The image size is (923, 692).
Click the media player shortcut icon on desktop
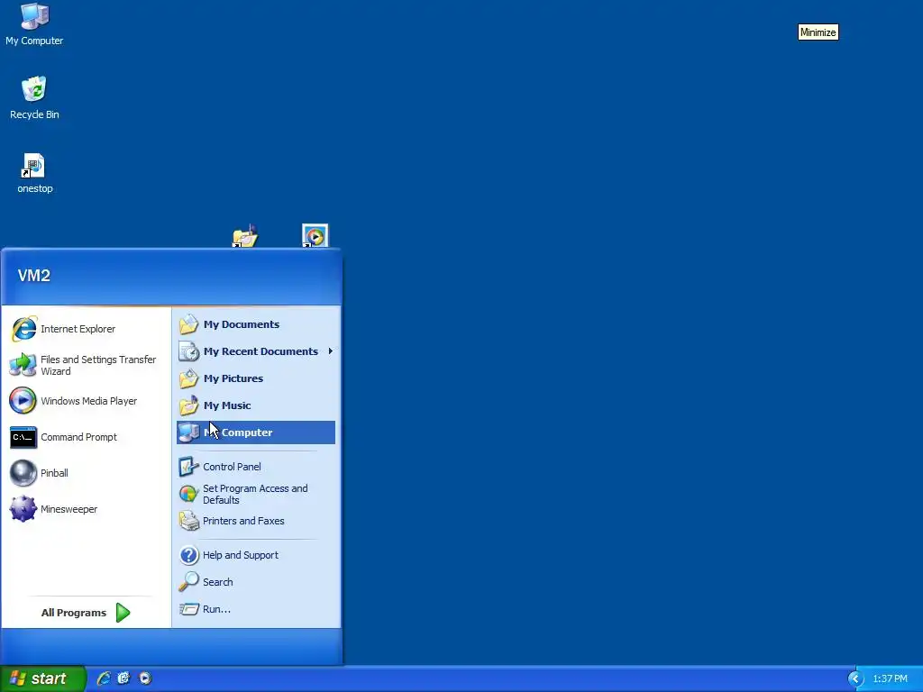(x=315, y=236)
